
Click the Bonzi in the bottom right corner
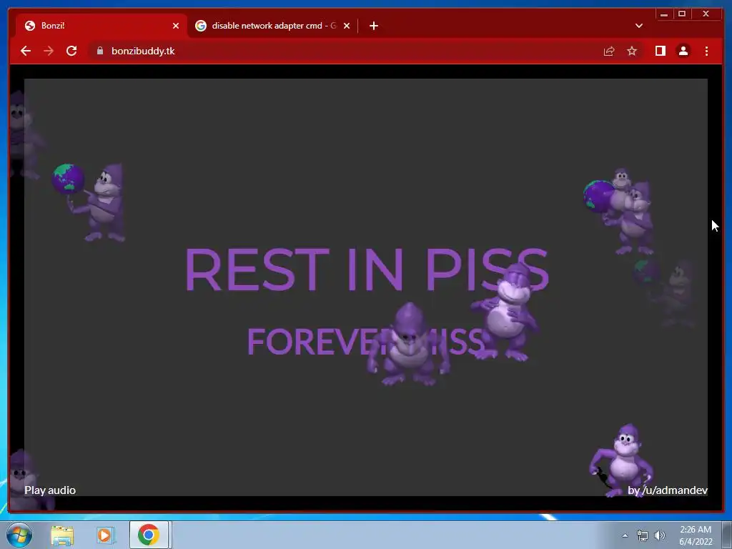pos(622,460)
